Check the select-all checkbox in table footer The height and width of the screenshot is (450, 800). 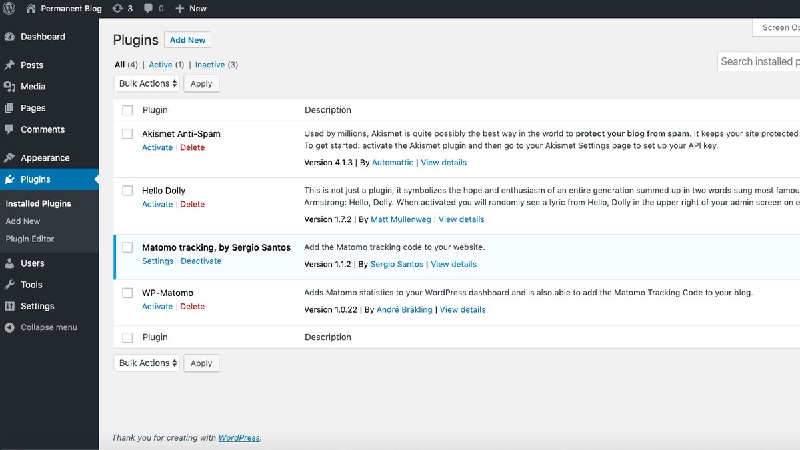(127, 337)
